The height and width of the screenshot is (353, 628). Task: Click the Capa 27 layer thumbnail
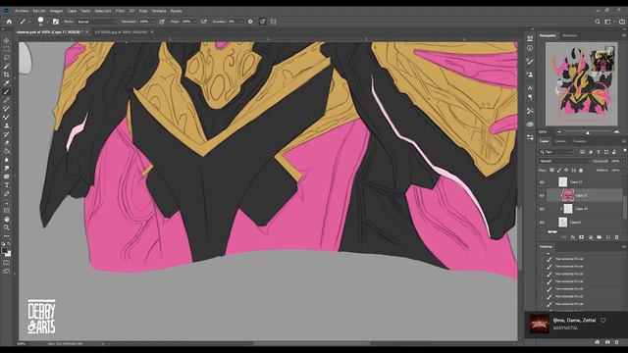tap(567, 195)
